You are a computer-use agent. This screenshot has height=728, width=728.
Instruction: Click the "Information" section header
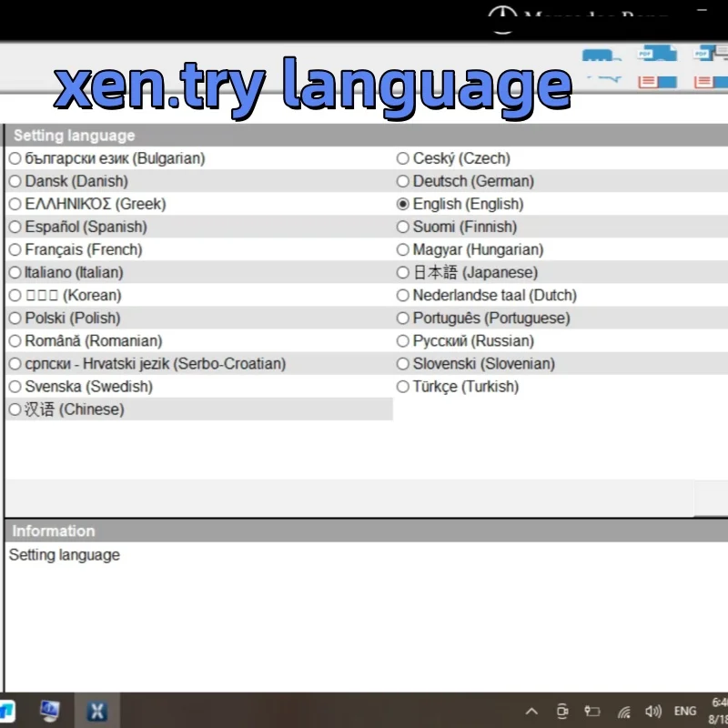coord(367,531)
